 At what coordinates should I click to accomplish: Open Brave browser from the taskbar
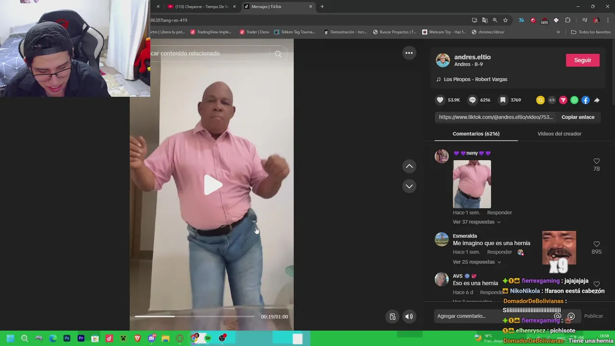(x=137, y=338)
